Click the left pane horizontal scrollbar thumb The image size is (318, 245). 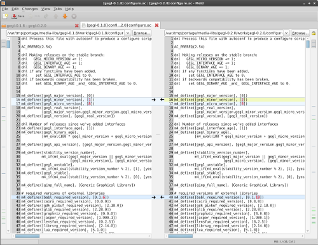tap(27, 236)
